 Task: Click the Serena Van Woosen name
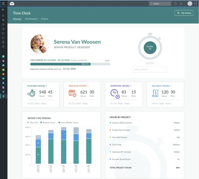[x=77, y=42]
